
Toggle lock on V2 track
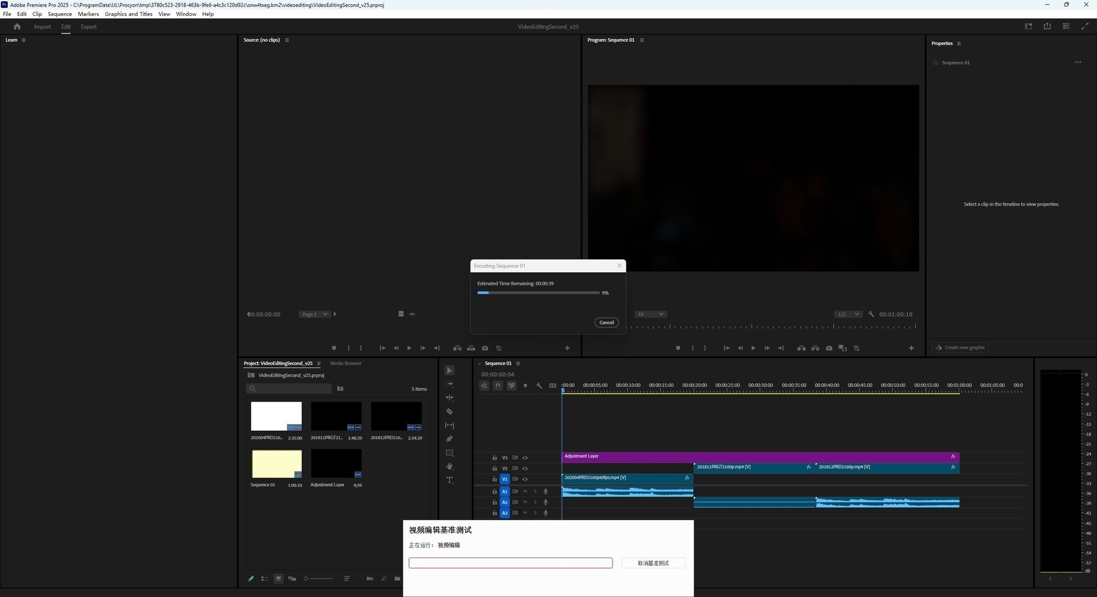tap(494, 469)
